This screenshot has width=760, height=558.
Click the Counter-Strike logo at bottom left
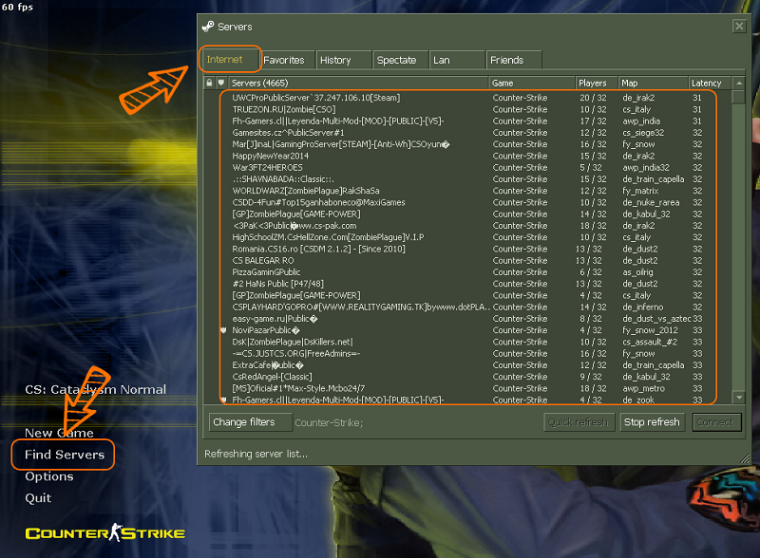click(x=104, y=533)
